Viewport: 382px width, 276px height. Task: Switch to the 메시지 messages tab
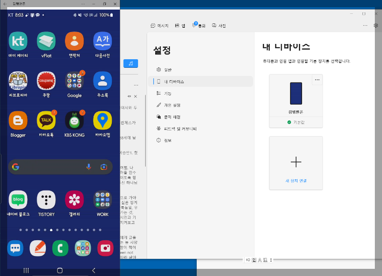(x=159, y=26)
